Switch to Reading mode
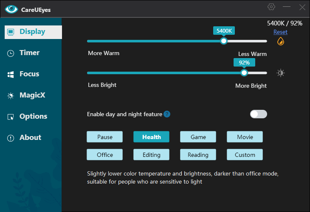Image resolution: width=310 pixels, height=212 pixels. point(198,155)
